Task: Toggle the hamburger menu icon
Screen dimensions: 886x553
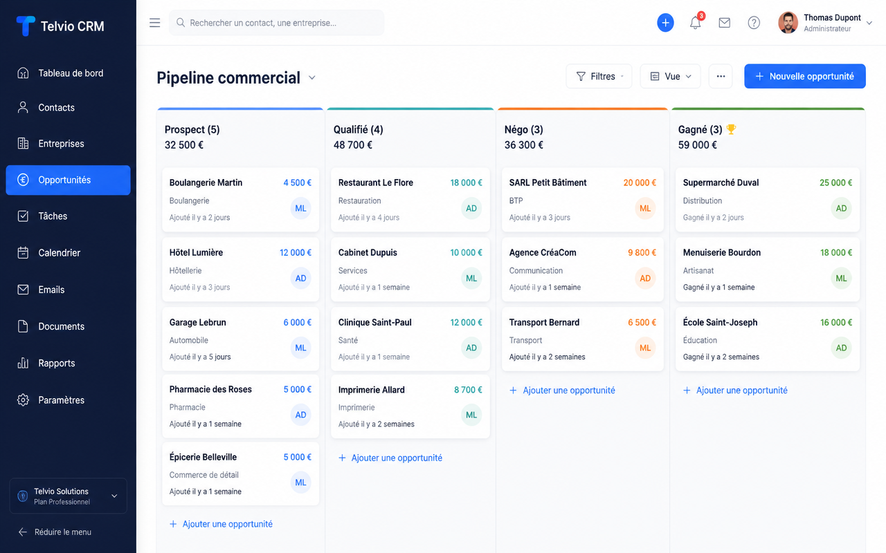Action: pyautogui.click(x=155, y=23)
